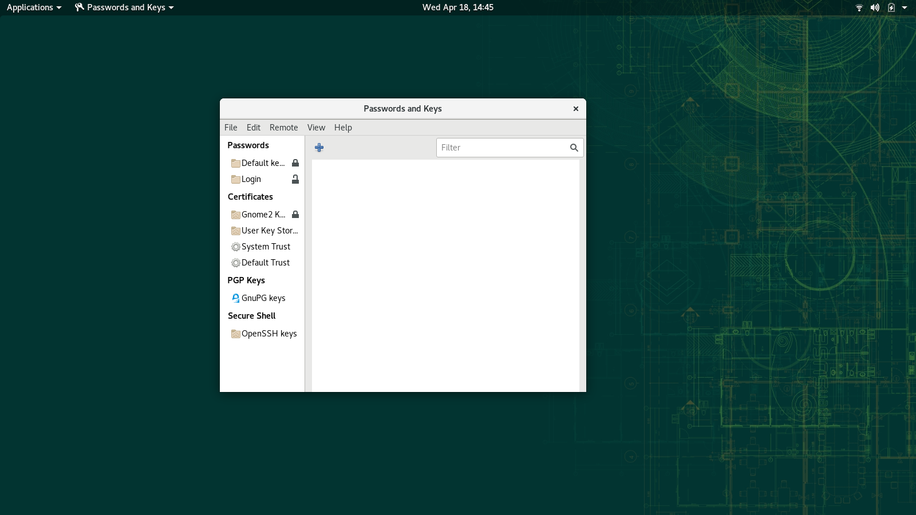The image size is (916, 515).
Task: Open the Remote menu
Action: 283,128
